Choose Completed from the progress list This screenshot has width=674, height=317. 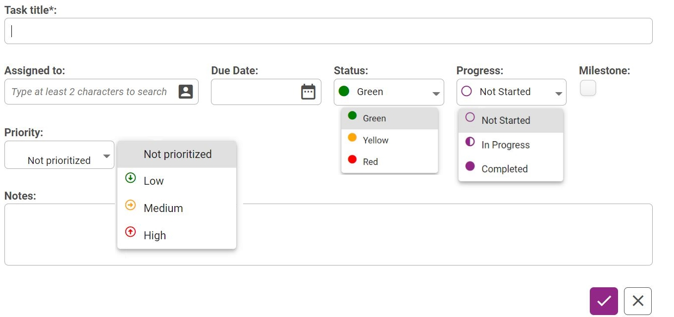click(504, 169)
